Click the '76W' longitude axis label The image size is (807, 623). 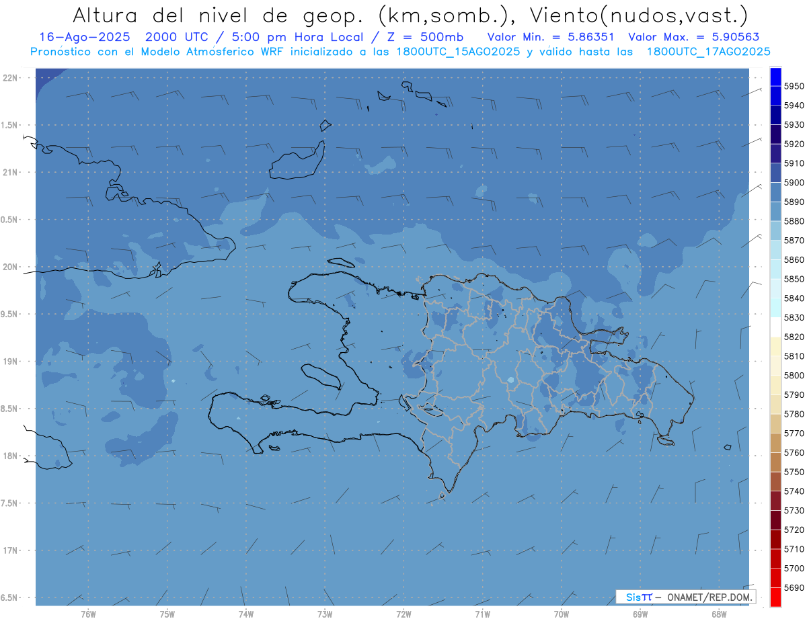tap(88, 614)
